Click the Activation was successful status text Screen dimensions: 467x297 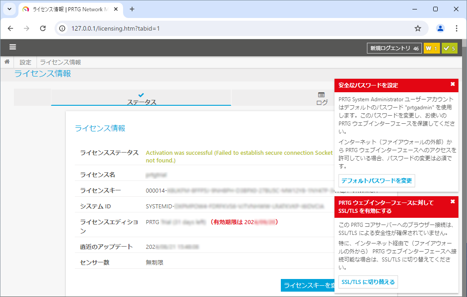point(239,157)
